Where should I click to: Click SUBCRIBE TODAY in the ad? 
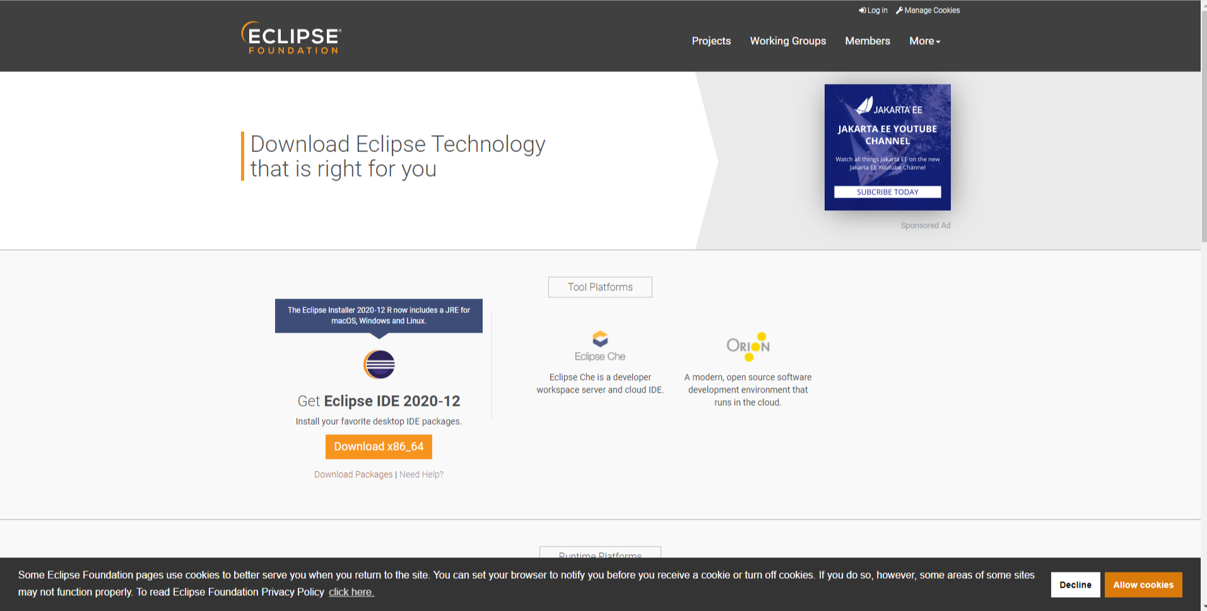tap(888, 192)
